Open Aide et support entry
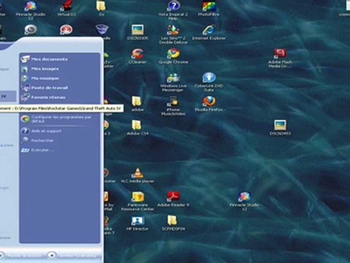Screen dimensions: 350x263 [x=41, y=131]
